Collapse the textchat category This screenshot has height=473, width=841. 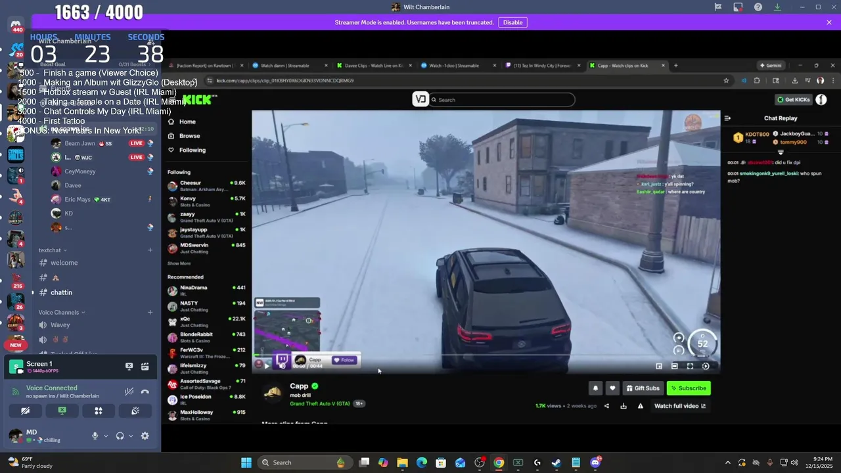tap(53, 250)
